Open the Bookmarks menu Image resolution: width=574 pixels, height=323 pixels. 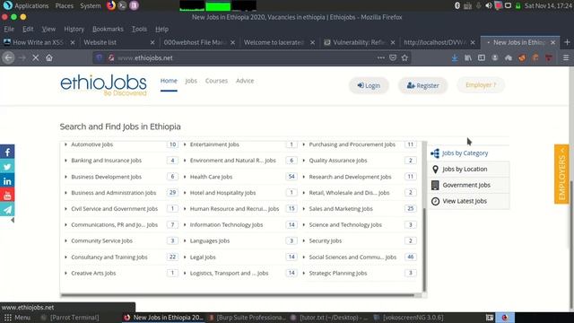pyautogui.click(x=108, y=29)
